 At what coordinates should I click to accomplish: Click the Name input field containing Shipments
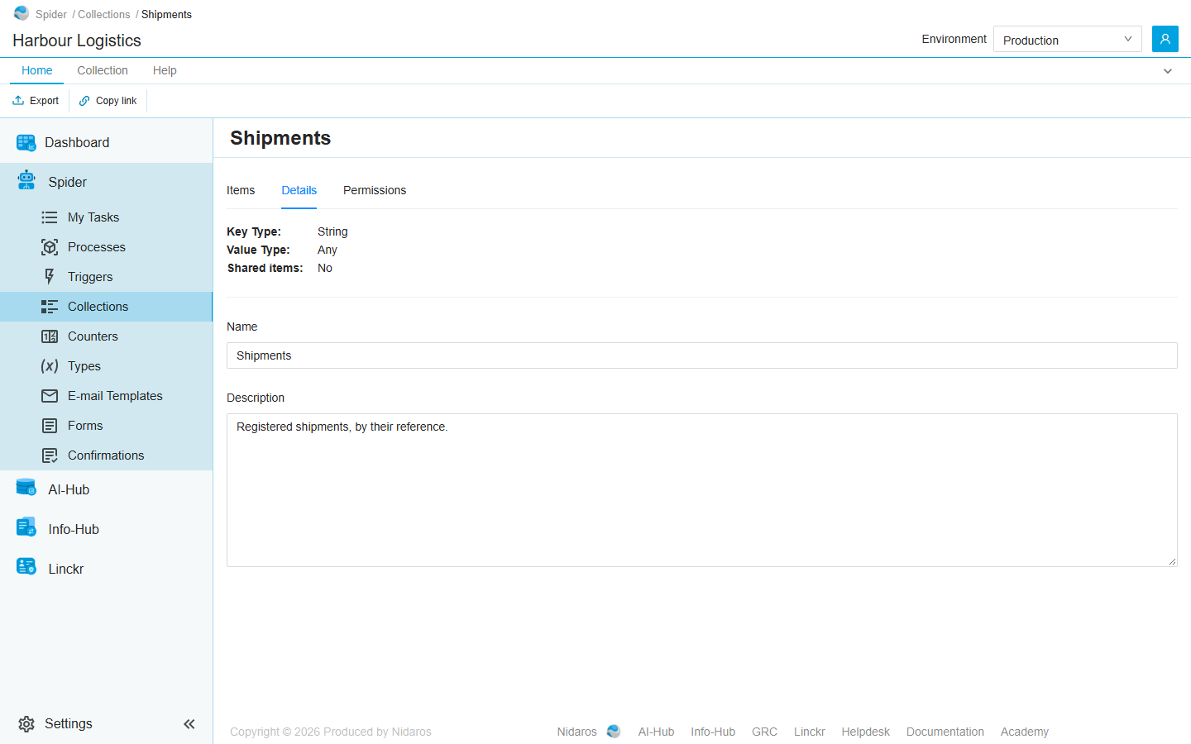701,355
